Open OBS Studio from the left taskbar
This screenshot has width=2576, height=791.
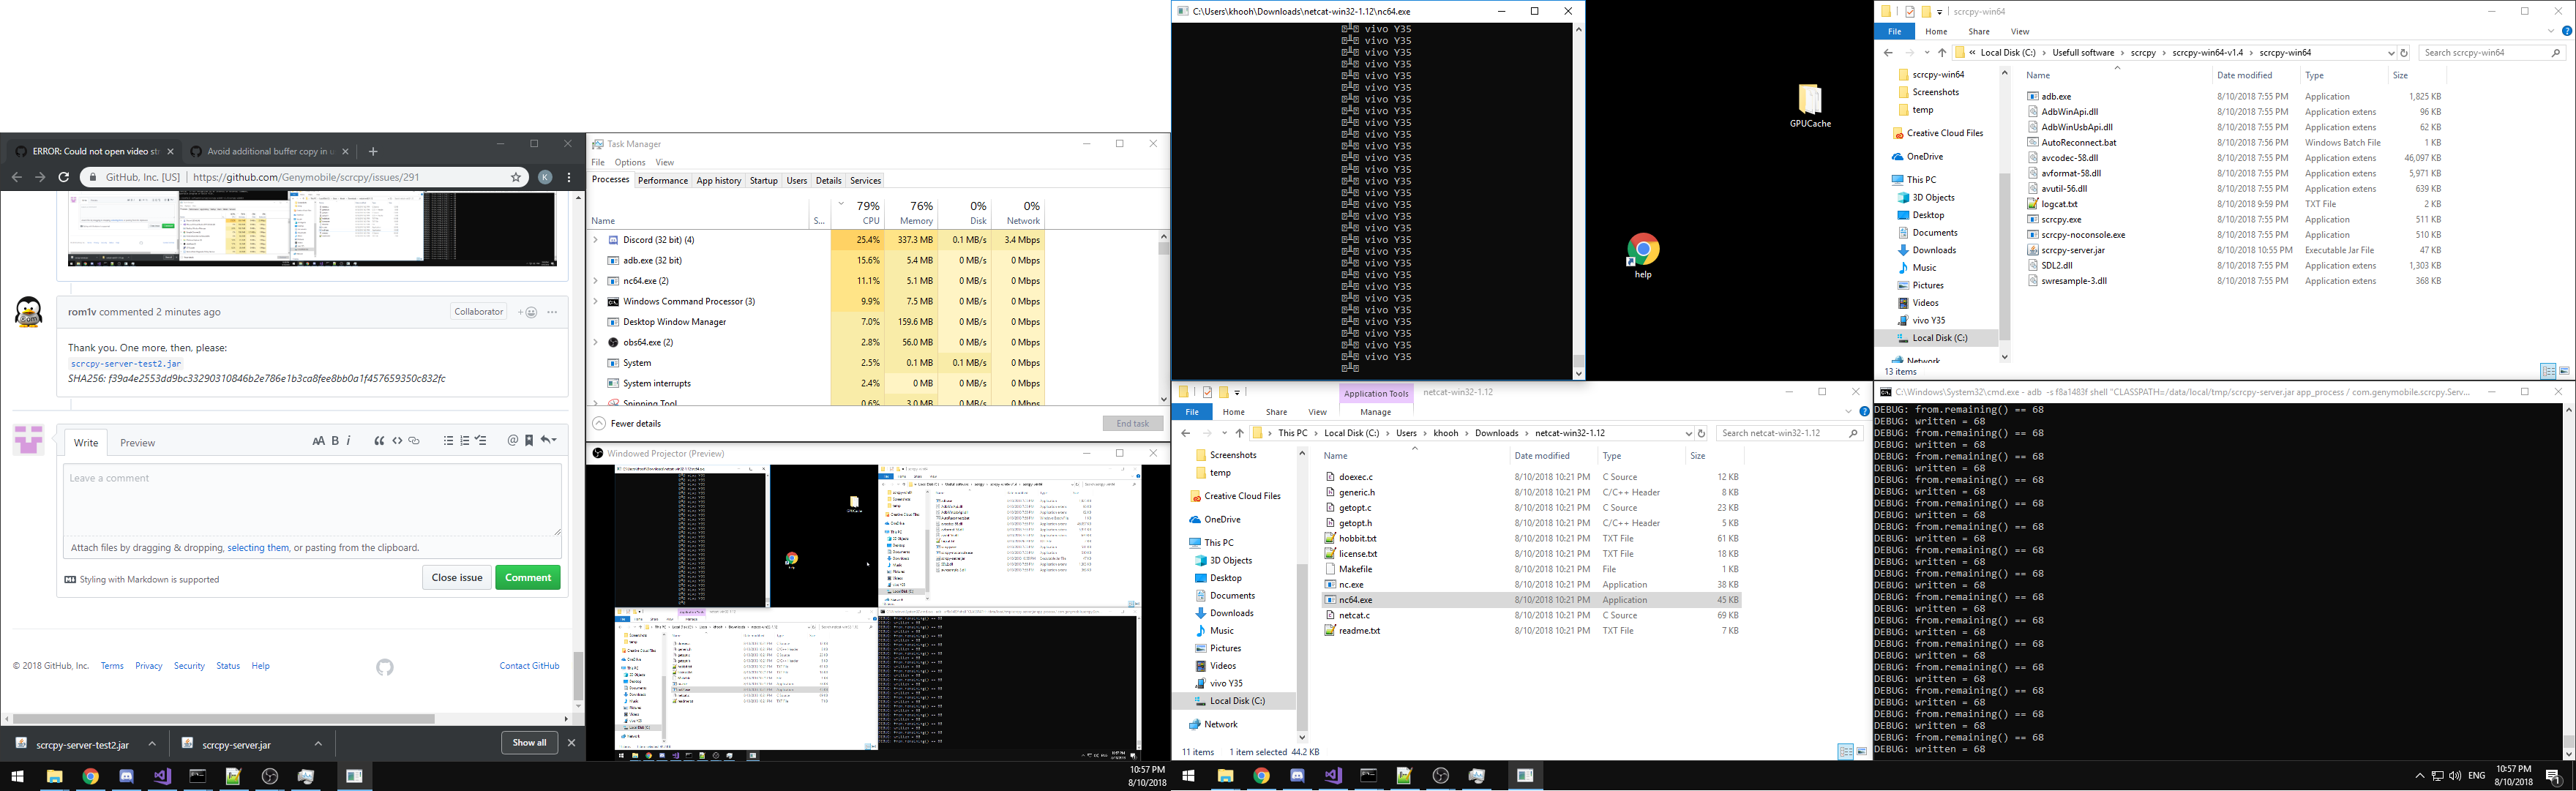click(270, 776)
